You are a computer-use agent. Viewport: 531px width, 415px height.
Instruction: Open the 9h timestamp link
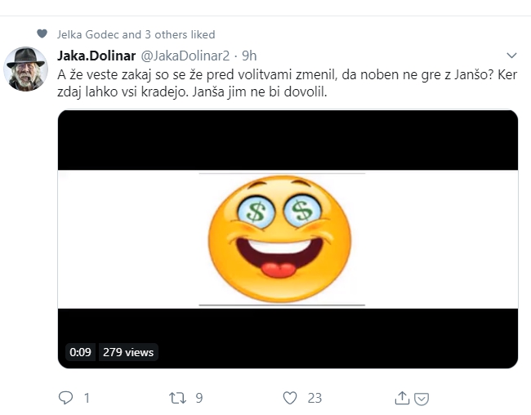point(249,56)
